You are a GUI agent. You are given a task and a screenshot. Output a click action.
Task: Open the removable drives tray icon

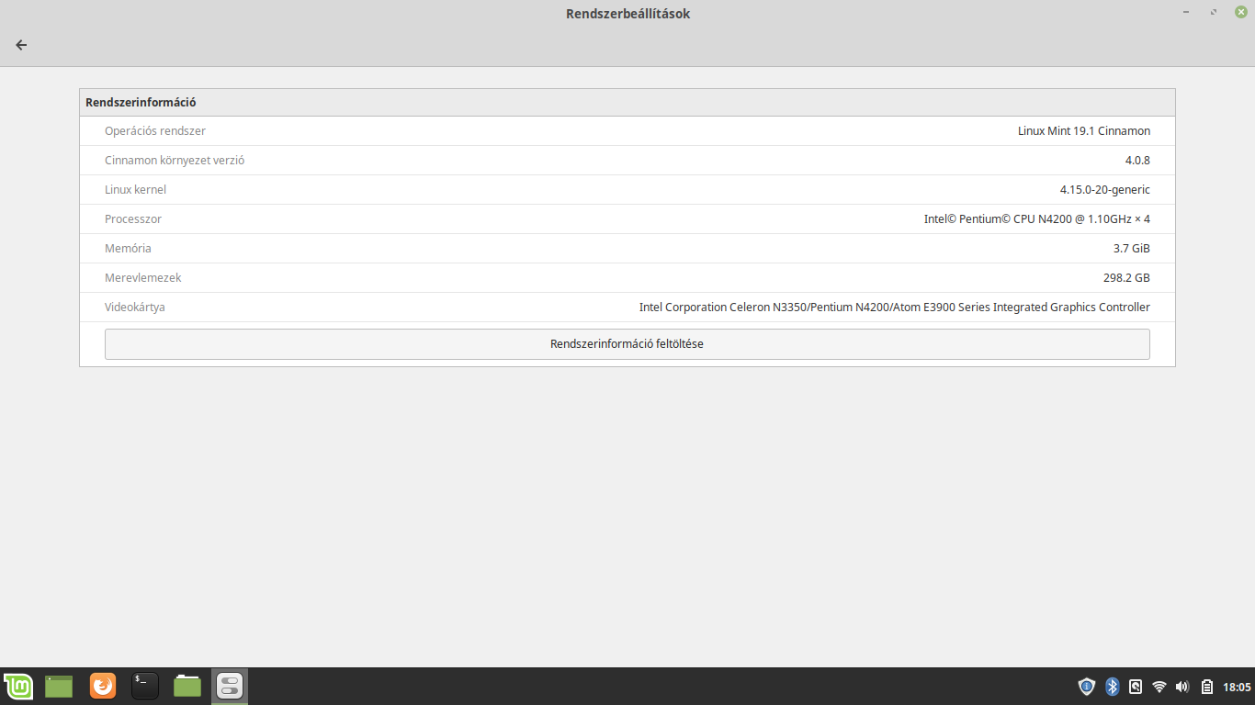pyautogui.click(x=1136, y=686)
